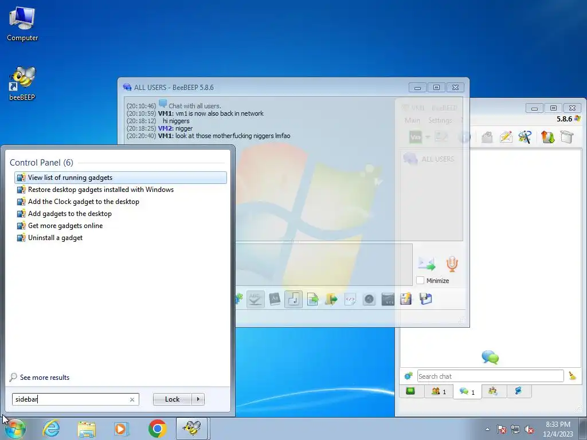Open Windows Media Player from taskbar
The width and height of the screenshot is (587, 440).
[122, 429]
